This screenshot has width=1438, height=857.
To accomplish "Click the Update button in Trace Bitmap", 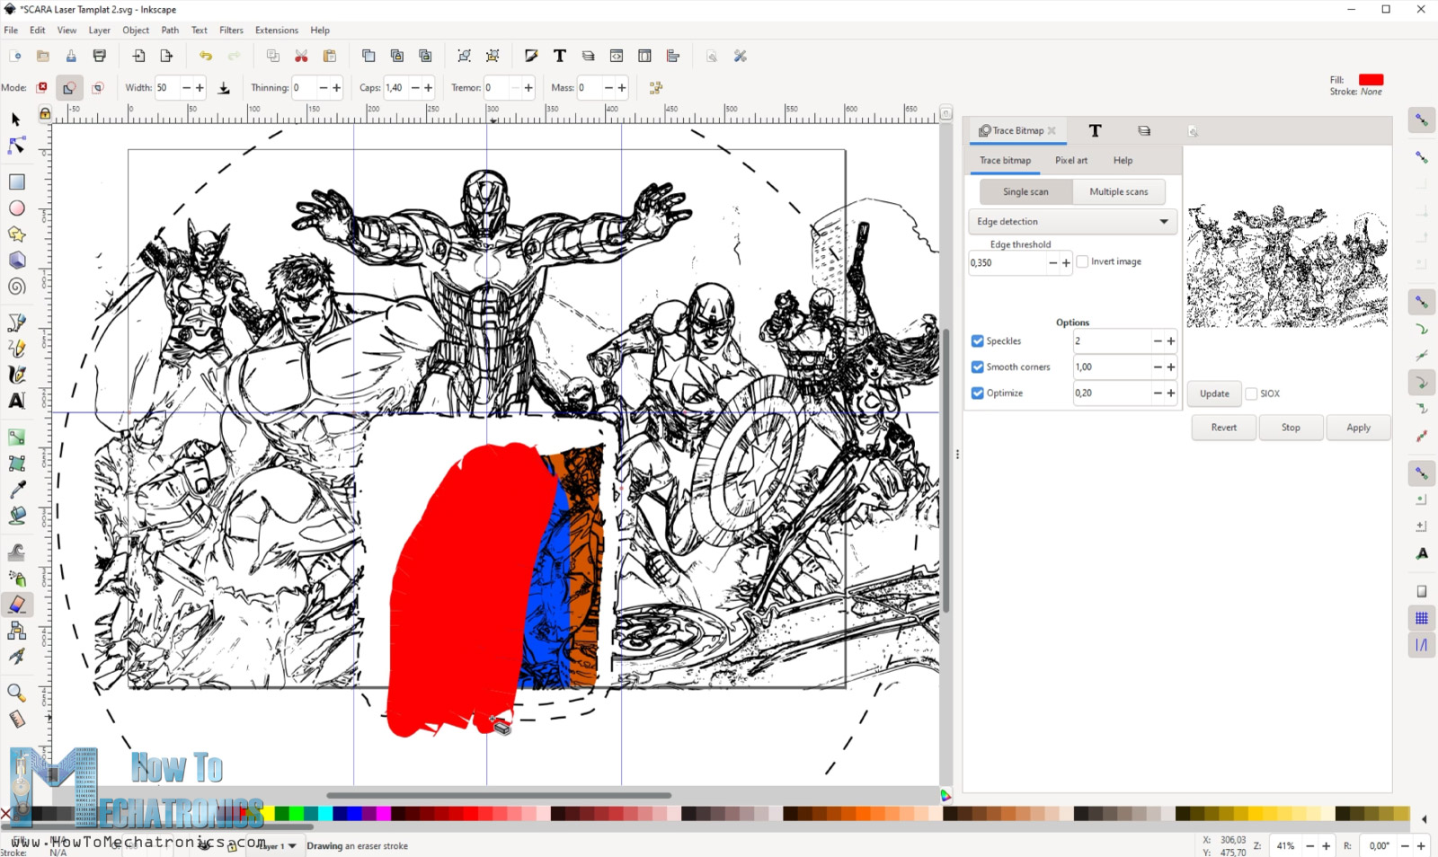I will 1213,393.
